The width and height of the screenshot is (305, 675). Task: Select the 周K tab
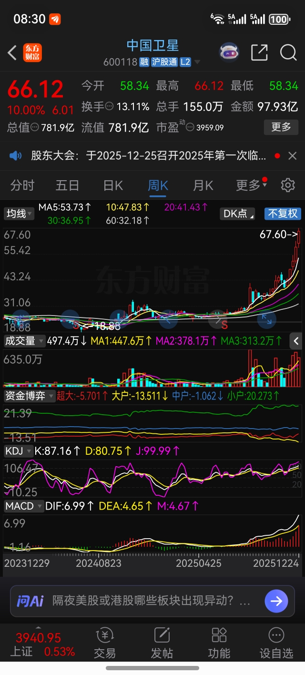point(158,185)
